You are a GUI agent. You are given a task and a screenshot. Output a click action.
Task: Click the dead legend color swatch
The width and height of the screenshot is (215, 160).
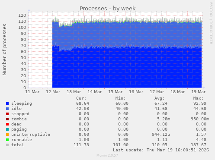[x=7, y=124]
